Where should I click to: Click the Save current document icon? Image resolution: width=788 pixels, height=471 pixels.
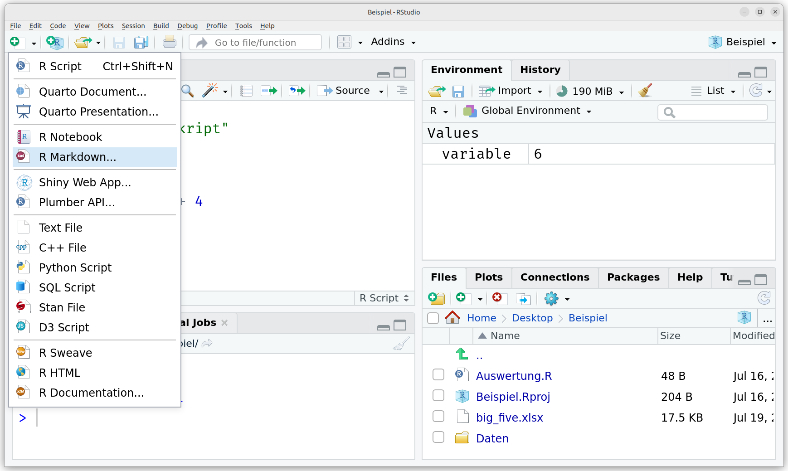coord(119,43)
